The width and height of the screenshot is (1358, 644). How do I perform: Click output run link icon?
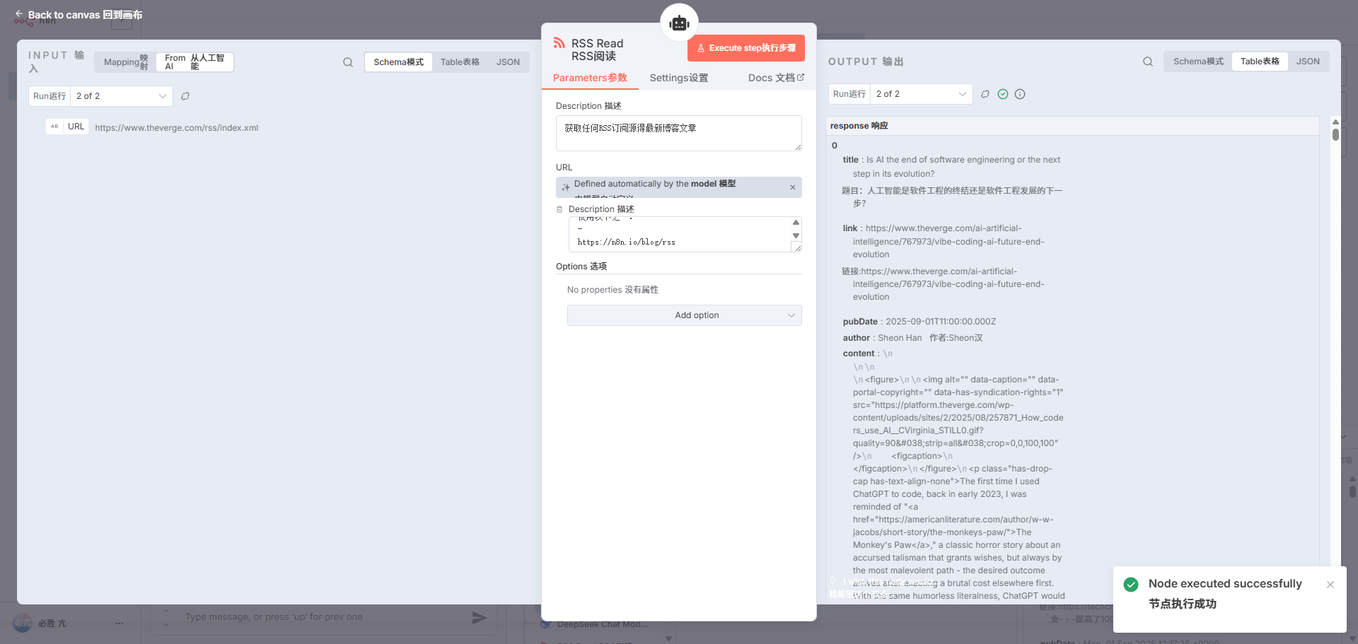(985, 94)
